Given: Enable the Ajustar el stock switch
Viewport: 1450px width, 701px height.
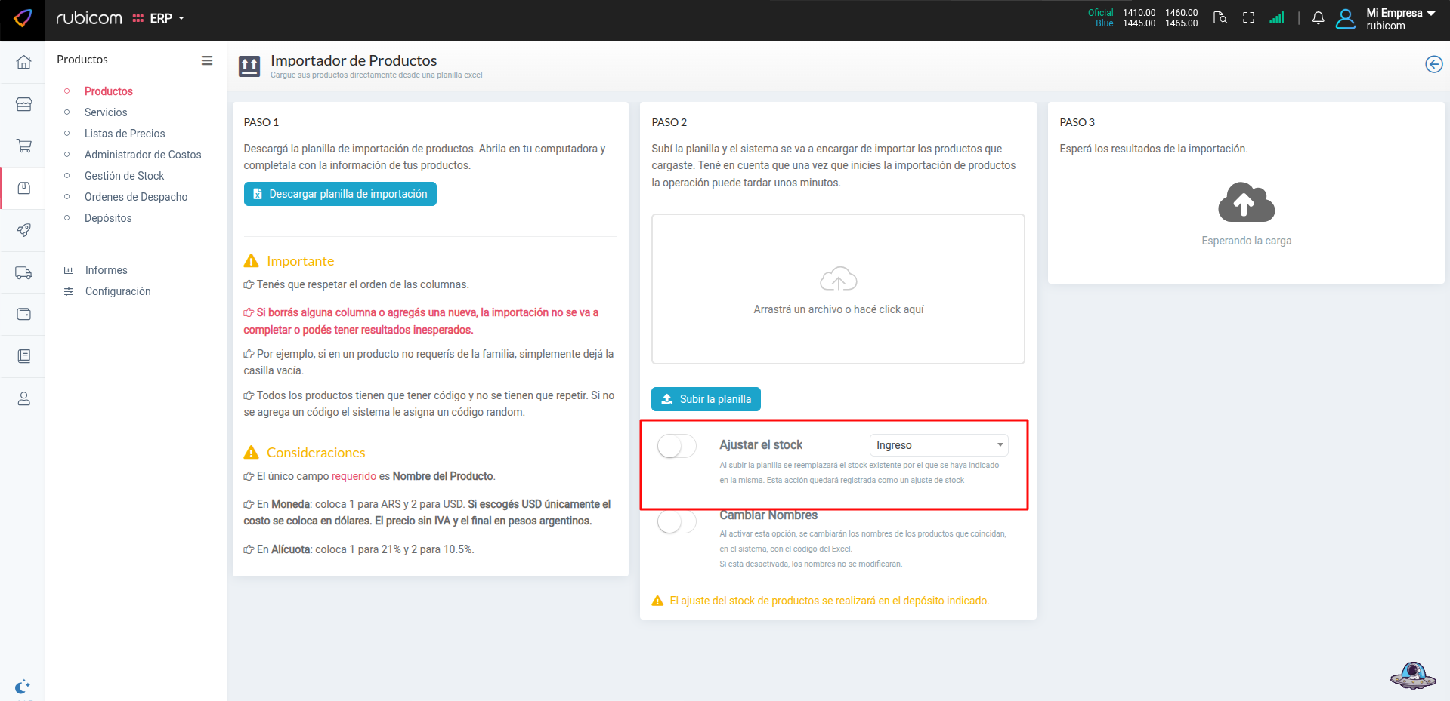Looking at the screenshot, I should coord(676,446).
